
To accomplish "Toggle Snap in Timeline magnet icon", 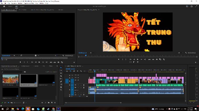I will pyautogui.click(x=71, y=71).
